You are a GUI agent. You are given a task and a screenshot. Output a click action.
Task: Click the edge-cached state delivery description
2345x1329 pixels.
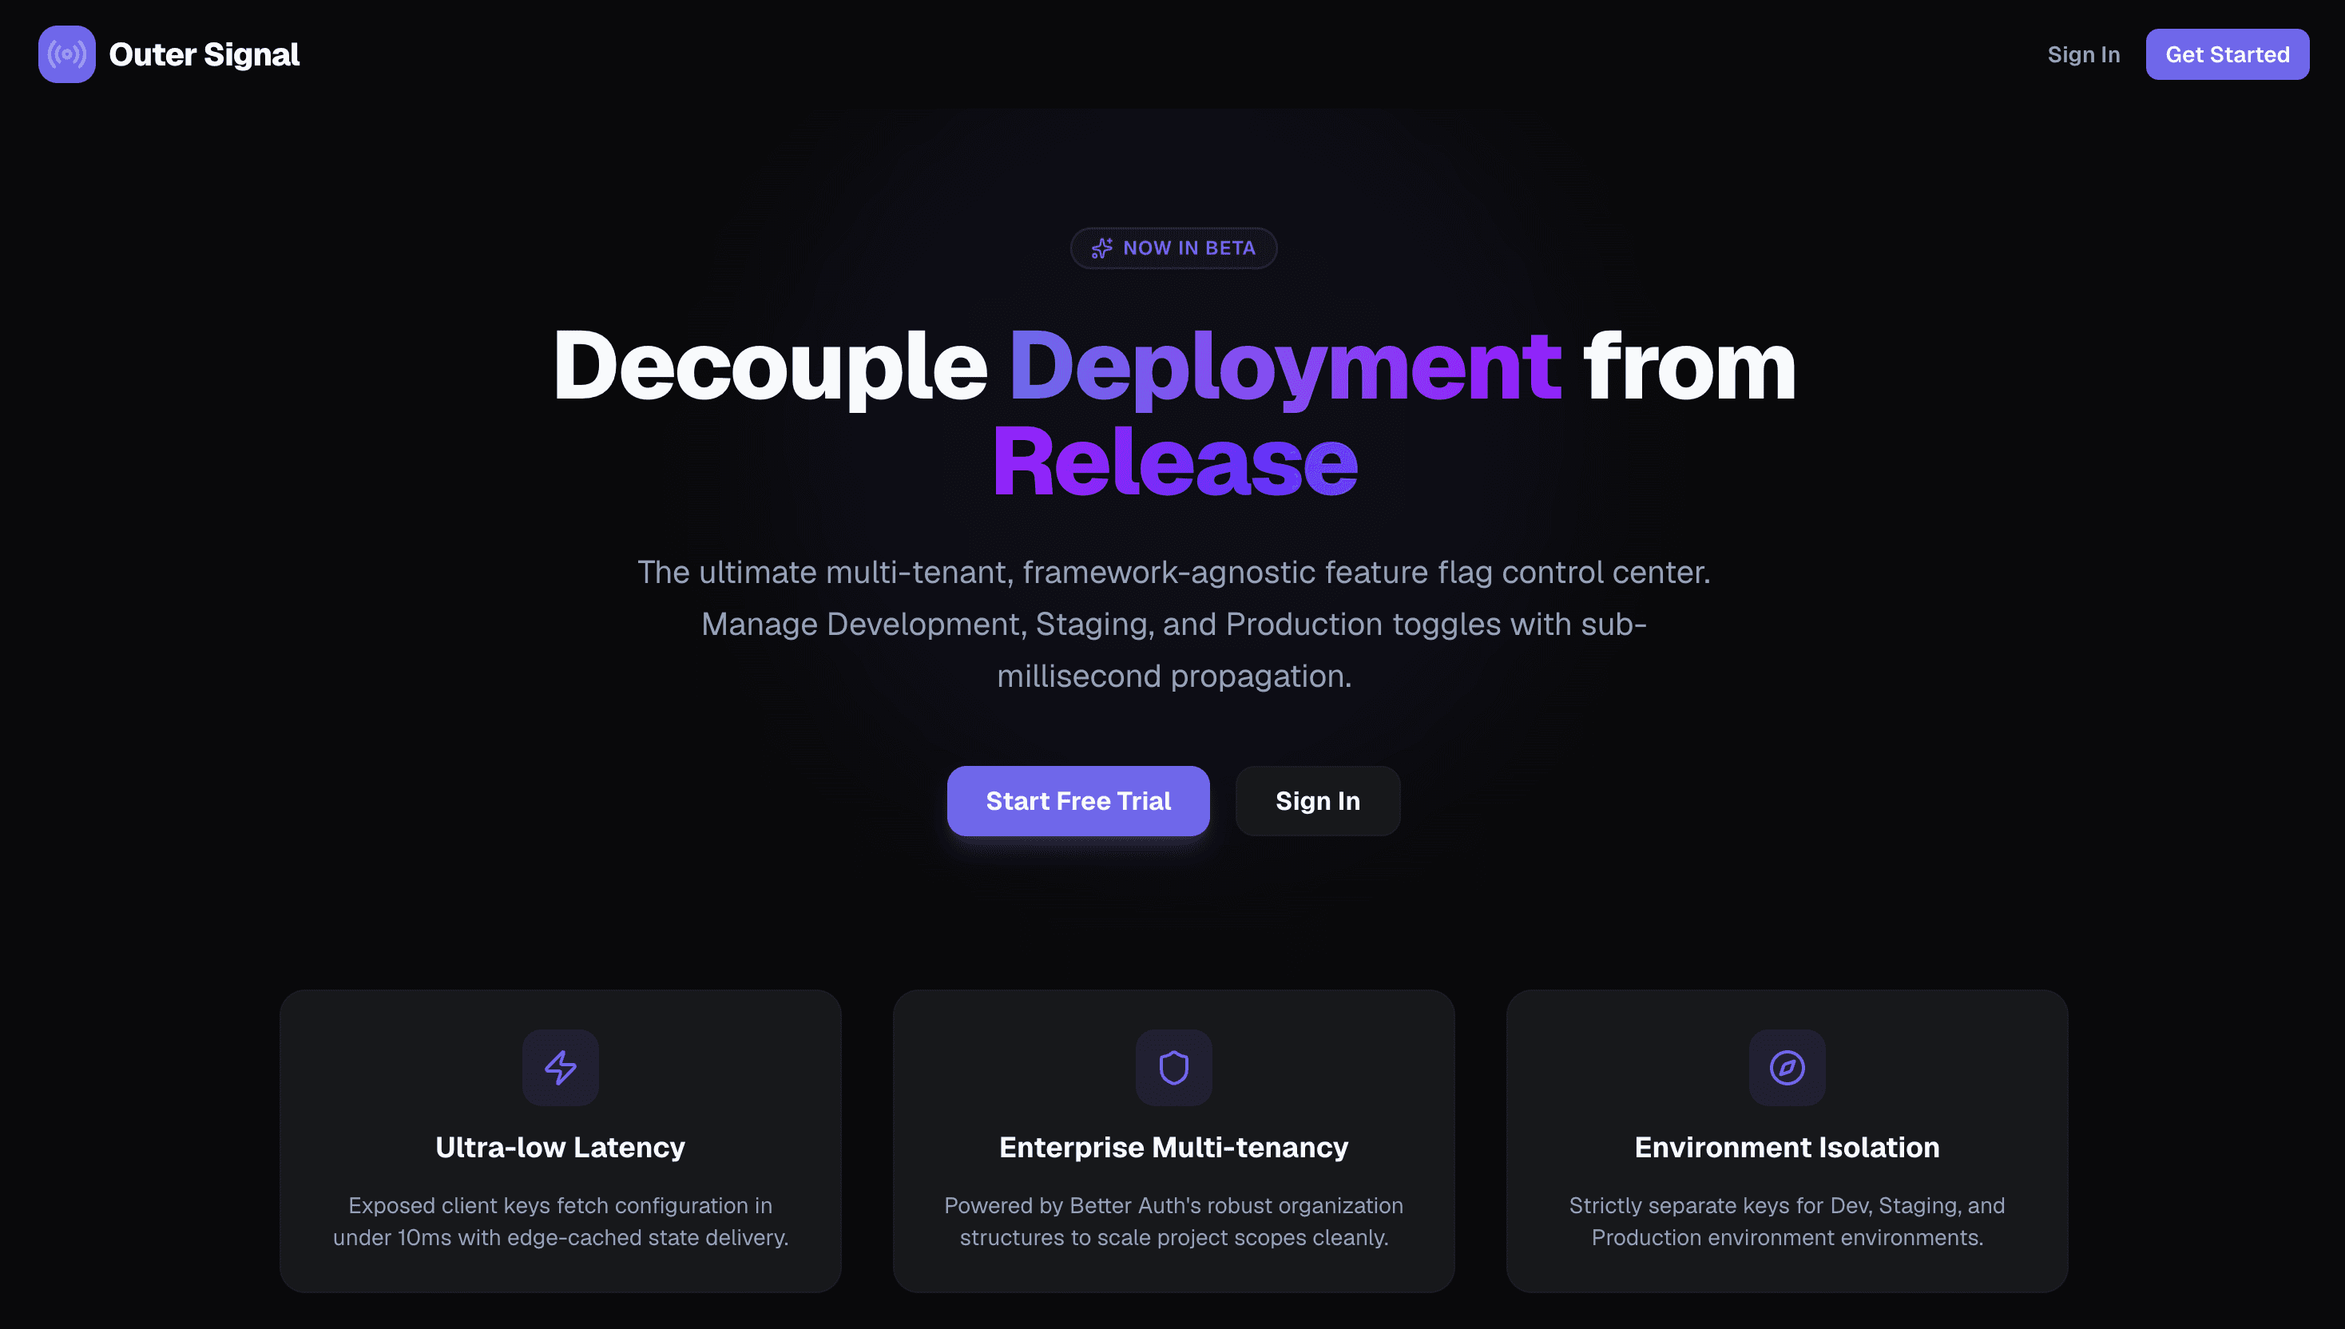pyautogui.click(x=561, y=1221)
